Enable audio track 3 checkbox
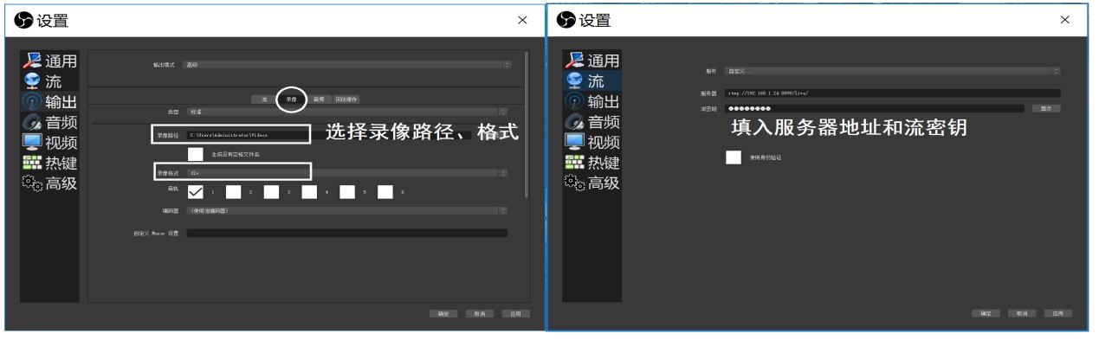The height and width of the screenshot is (340, 1099). [x=272, y=191]
